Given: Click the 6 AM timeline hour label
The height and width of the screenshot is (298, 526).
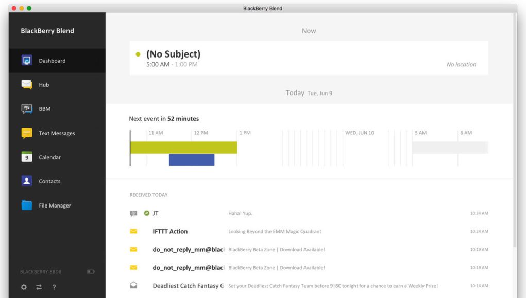Looking at the screenshot, I should [x=466, y=133].
